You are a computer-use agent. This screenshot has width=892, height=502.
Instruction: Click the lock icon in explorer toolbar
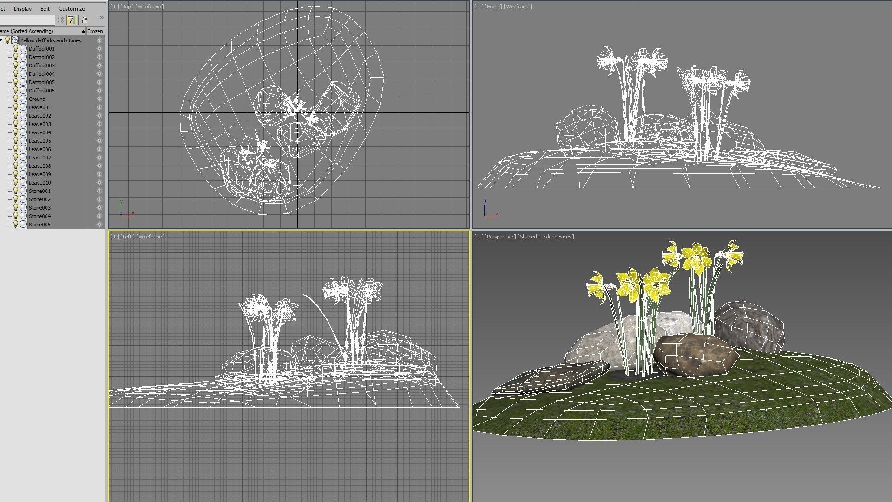point(85,20)
